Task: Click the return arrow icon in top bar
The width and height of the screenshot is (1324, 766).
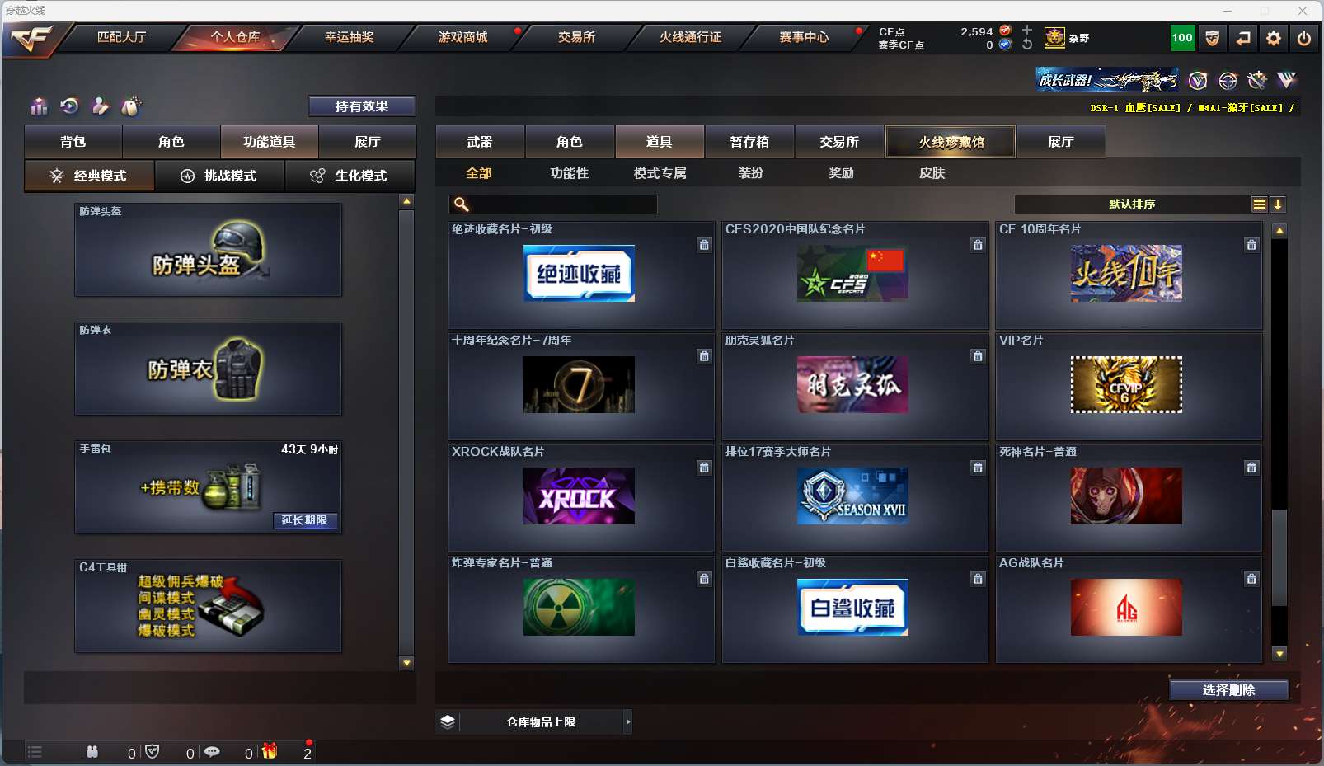Action: [1243, 38]
